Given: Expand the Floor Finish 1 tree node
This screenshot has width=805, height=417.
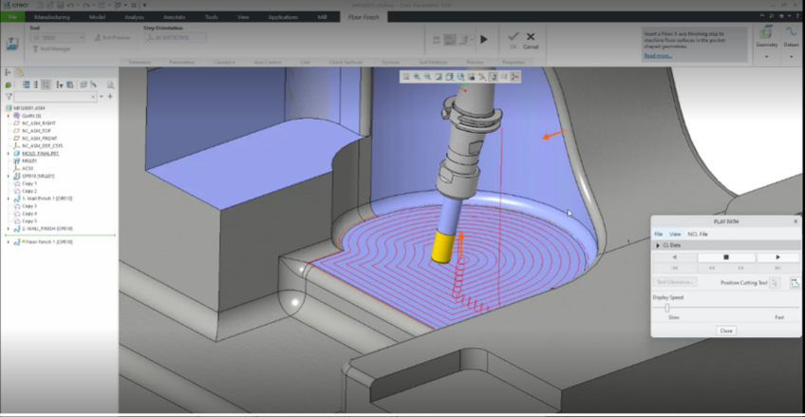Looking at the screenshot, I should (x=9, y=242).
